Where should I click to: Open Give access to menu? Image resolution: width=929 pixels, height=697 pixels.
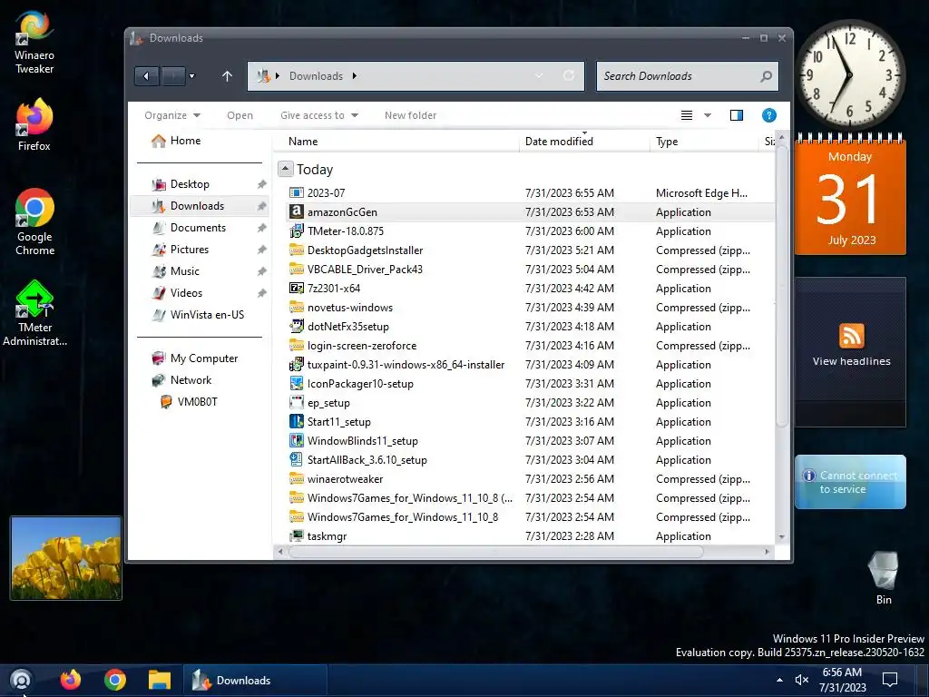coord(319,115)
